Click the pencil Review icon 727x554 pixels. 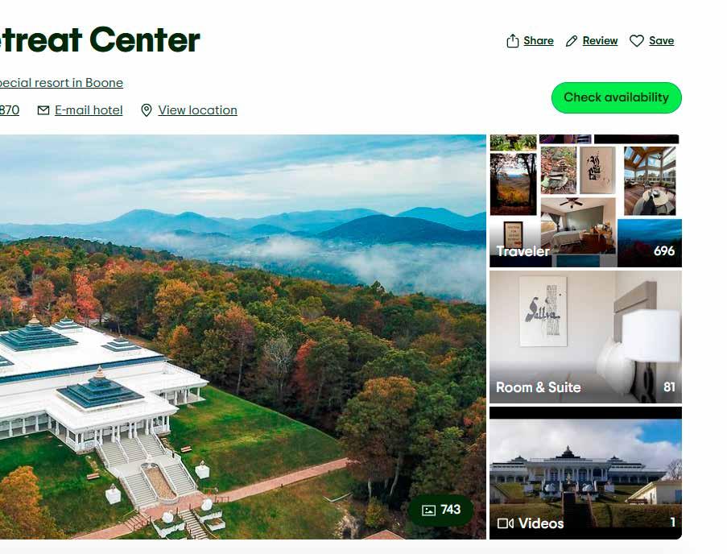(x=572, y=41)
